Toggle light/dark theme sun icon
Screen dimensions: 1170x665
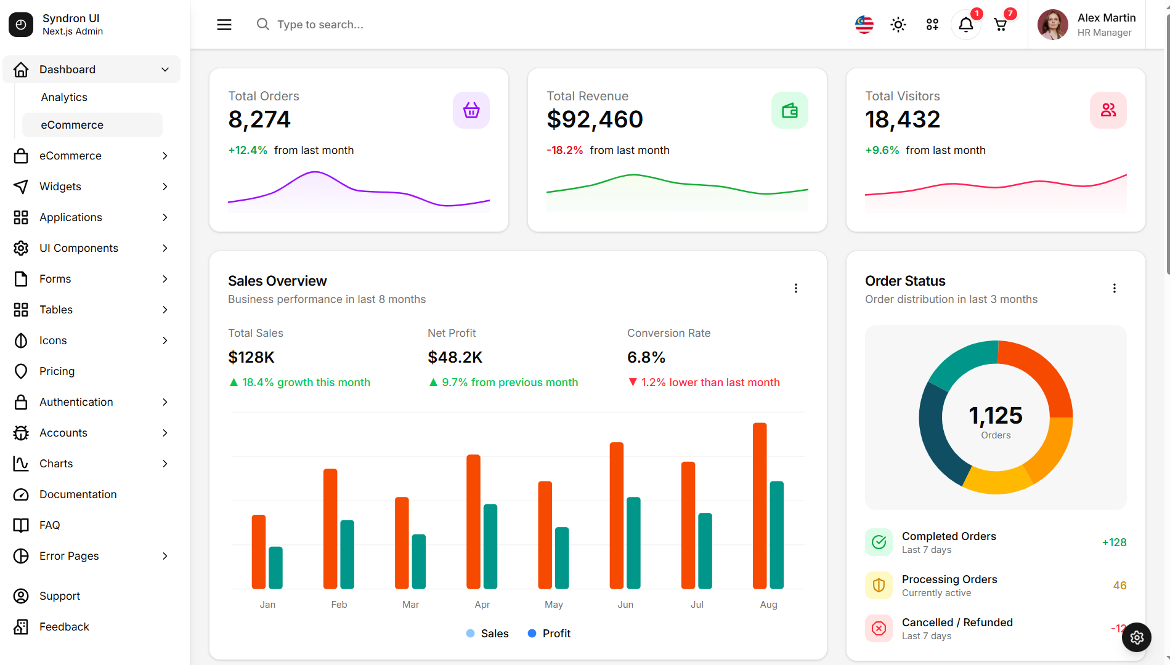[898, 25]
